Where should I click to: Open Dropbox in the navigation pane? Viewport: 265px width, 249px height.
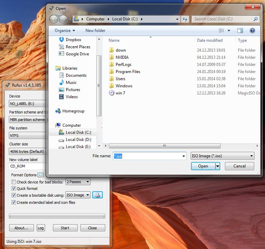click(73, 40)
